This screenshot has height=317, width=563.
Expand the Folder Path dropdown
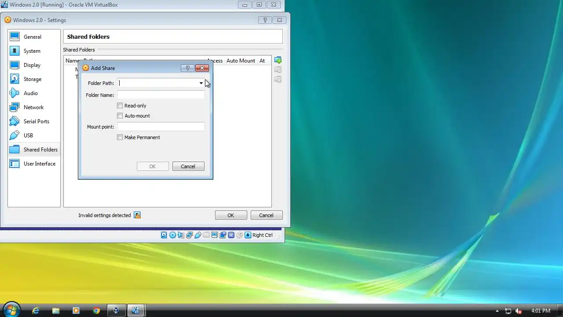201,83
